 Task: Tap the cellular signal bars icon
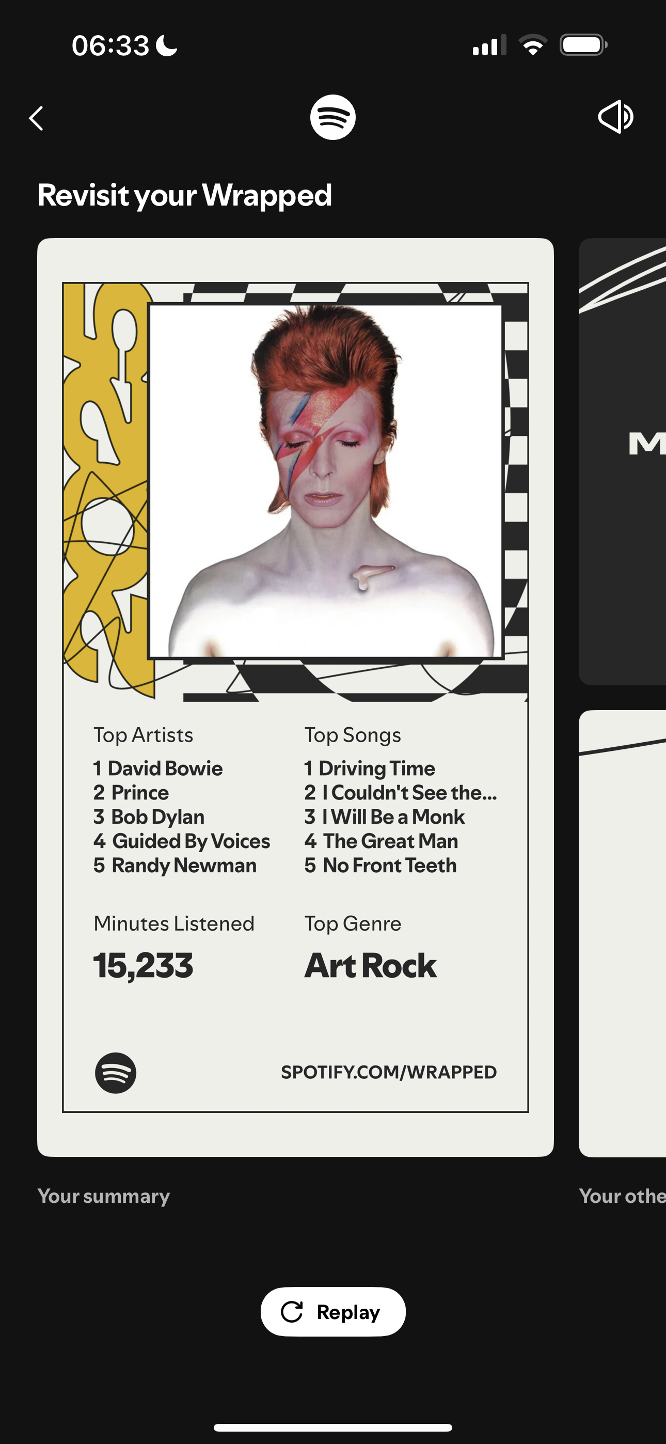pyautogui.click(x=489, y=45)
